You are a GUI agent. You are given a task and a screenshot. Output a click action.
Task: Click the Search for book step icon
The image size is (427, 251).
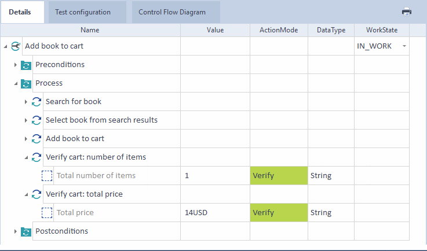(x=36, y=102)
